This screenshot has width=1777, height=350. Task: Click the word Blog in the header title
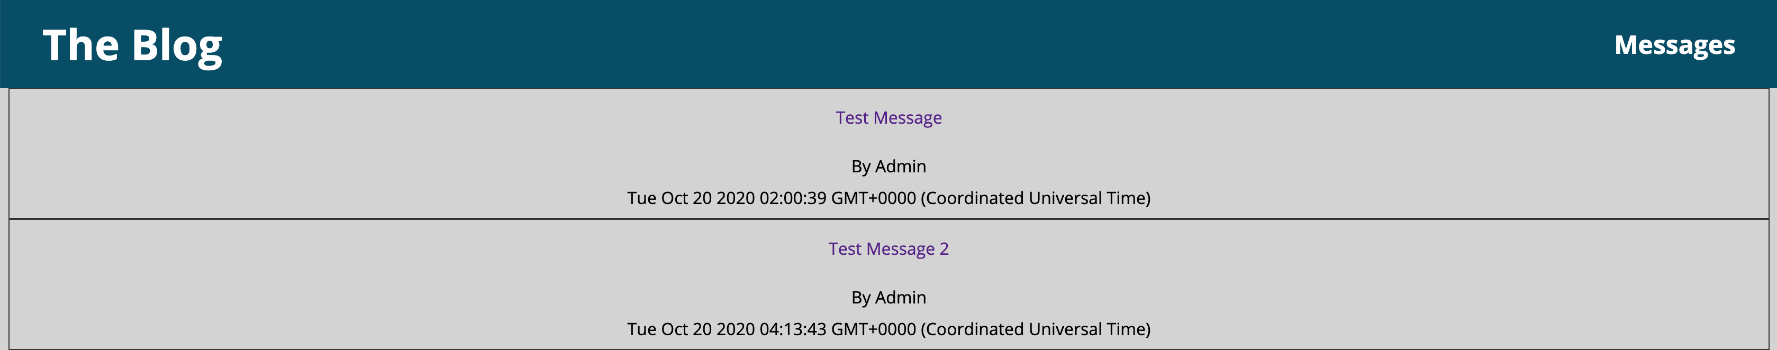[x=177, y=47]
